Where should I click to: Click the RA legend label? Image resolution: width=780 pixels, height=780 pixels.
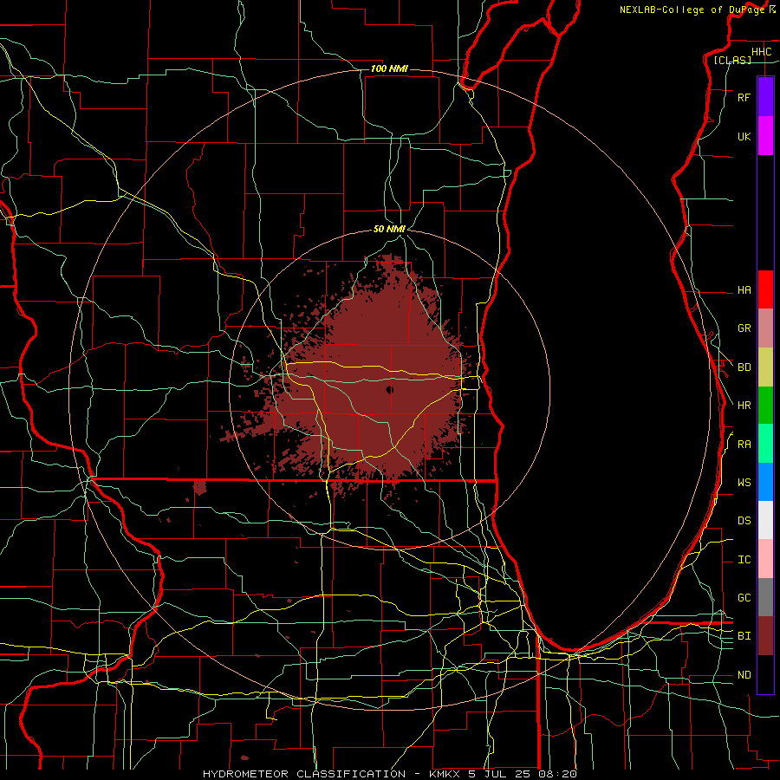click(x=744, y=445)
